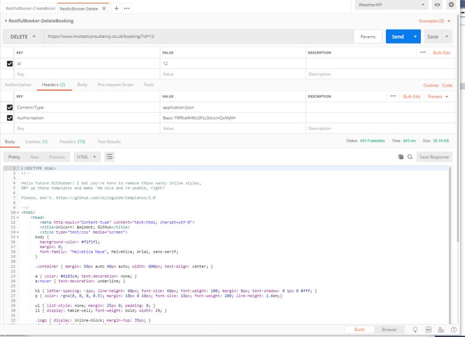Switch status bar mode to Build
This screenshot has height=337, width=465.
(x=359, y=329)
